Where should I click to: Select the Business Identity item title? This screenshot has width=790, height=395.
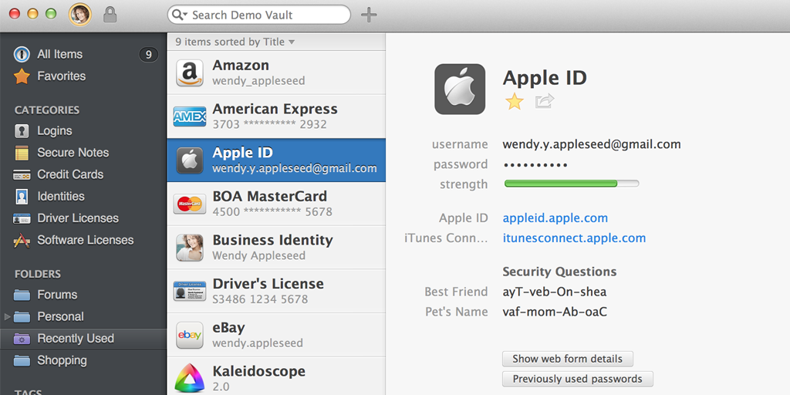[272, 241]
